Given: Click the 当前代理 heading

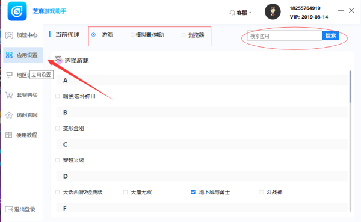Looking at the screenshot, I should [x=67, y=35].
